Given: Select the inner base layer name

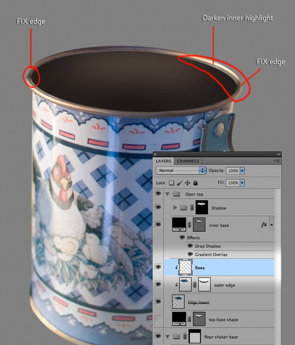Looking at the screenshot, I should (x=219, y=225).
